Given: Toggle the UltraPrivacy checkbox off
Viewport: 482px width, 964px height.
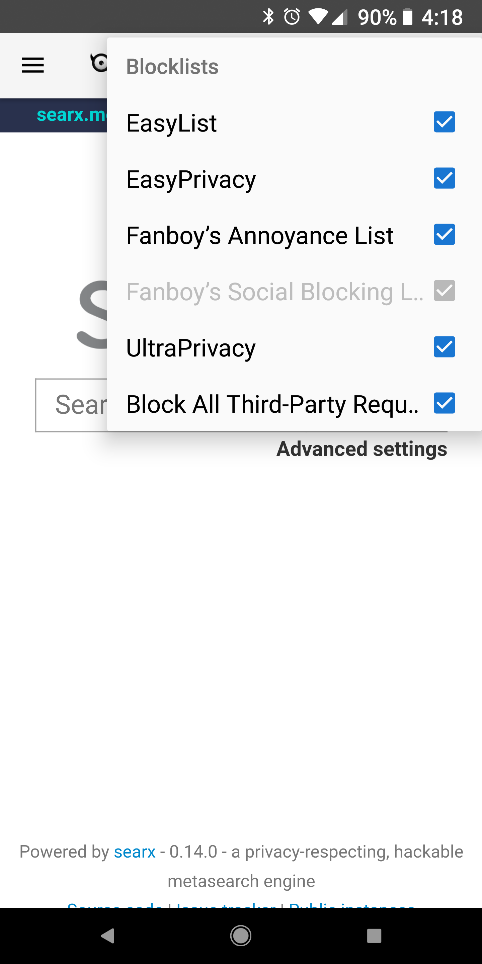Looking at the screenshot, I should [444, 347].
